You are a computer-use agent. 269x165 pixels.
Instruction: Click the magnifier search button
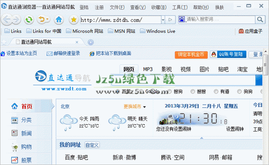[260, 19]
